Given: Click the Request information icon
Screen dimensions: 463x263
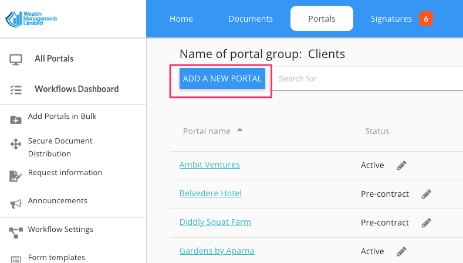Looking at the screenshot, I should (16, 176).
